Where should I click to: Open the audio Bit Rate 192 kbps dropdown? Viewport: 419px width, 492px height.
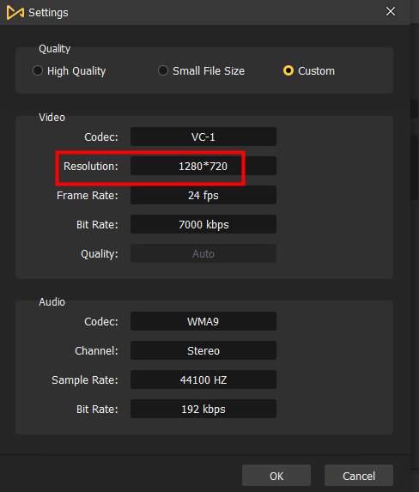[x=203, y=409]
